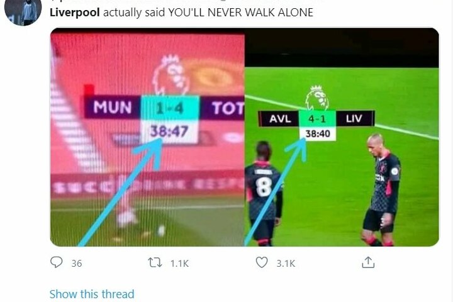Click the Premier League logo above MUN score
453x302 pixels.
click(x=171, y=75)
